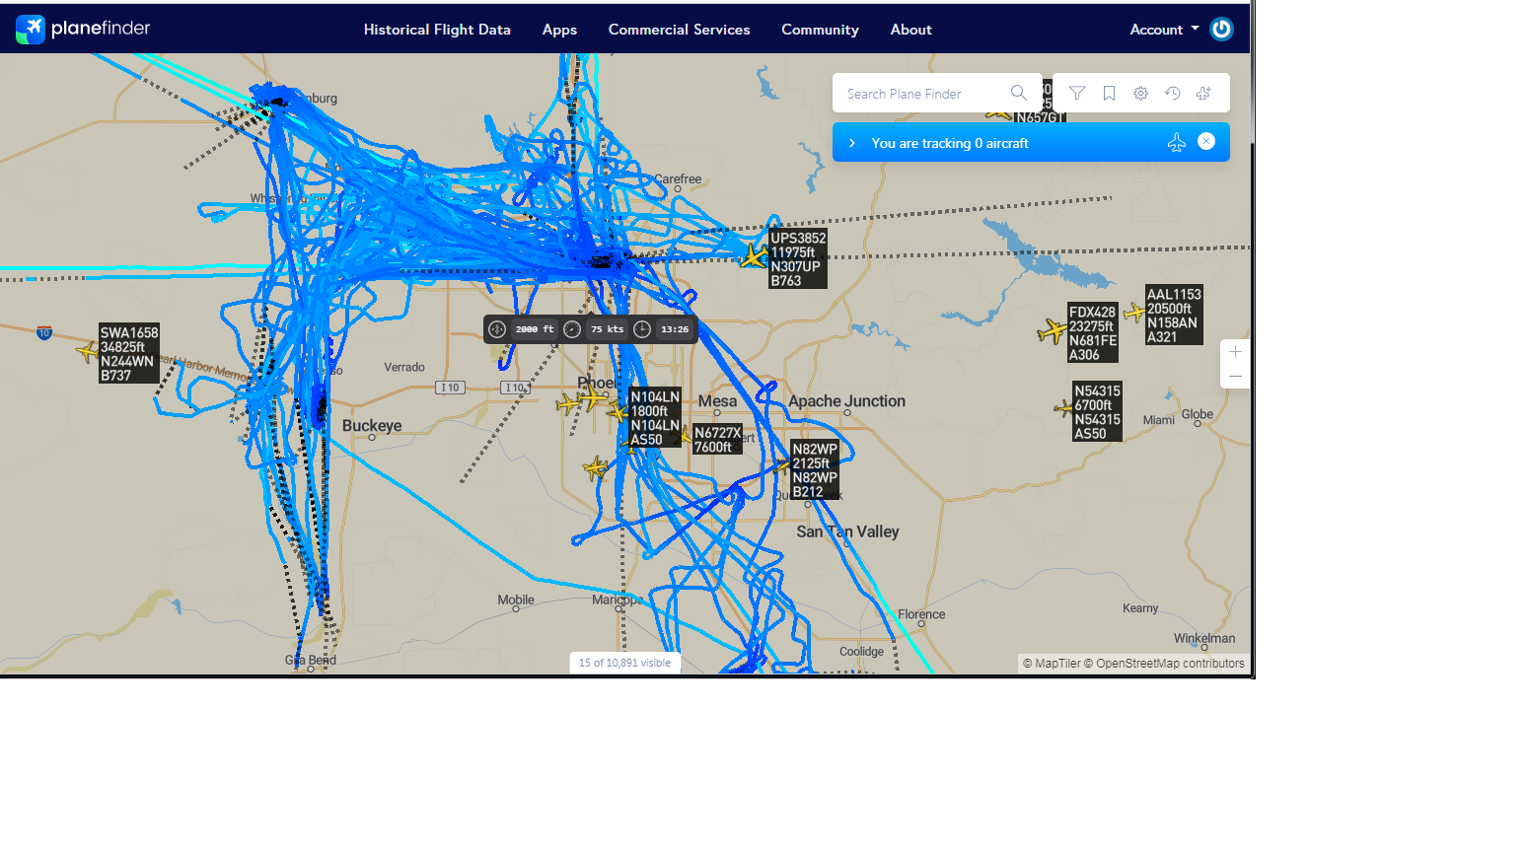Select the UPS3852 aircraft marker
This screenshot has width=1527, height=850.
click(x=755, y=256)
